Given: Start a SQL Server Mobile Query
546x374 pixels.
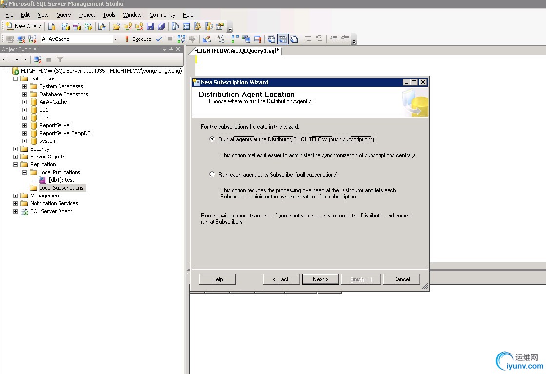Looking at the screenshot, I should (102, 26).
